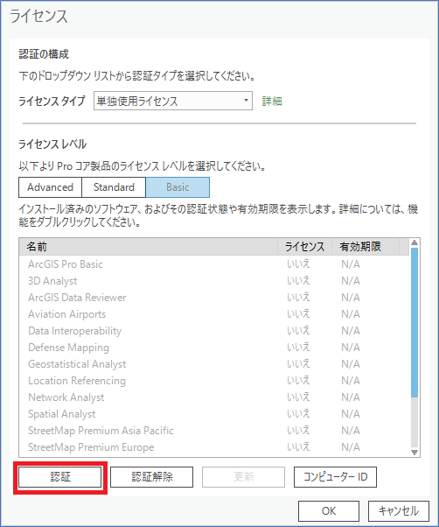Viewport: 439px width, 527px height.
Task: Click the 認証 button
Action: pyautogui.click(x=60, y=477)
